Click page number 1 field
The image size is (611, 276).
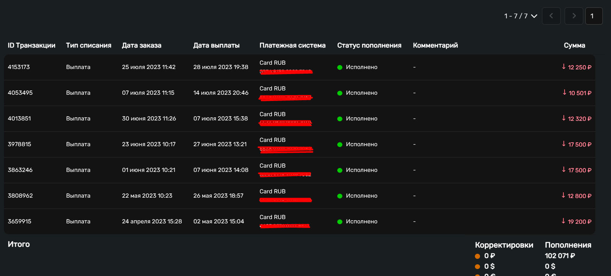pyautogui.click(x=594, y=16)
